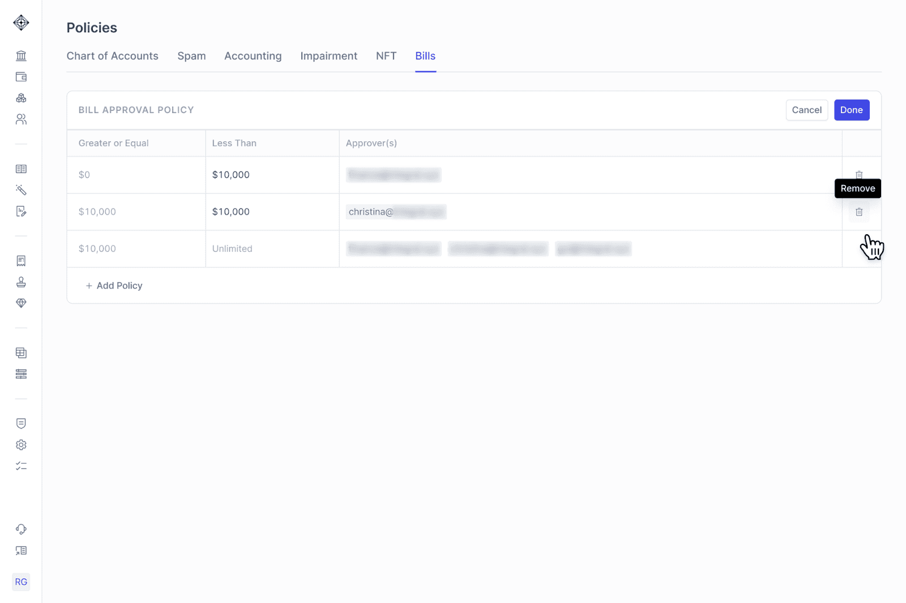Click the Unlimited cell
Viewport: 906px width, 603px height.
click(272, 248)
